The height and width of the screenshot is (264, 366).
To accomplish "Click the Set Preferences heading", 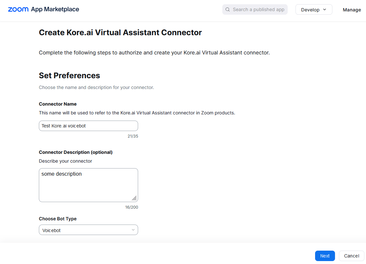I will point(69,76).
